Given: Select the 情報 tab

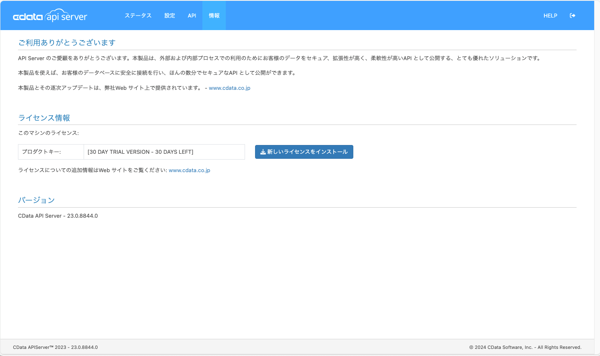Looking at the screenshot, I should [x=214, y=15].
